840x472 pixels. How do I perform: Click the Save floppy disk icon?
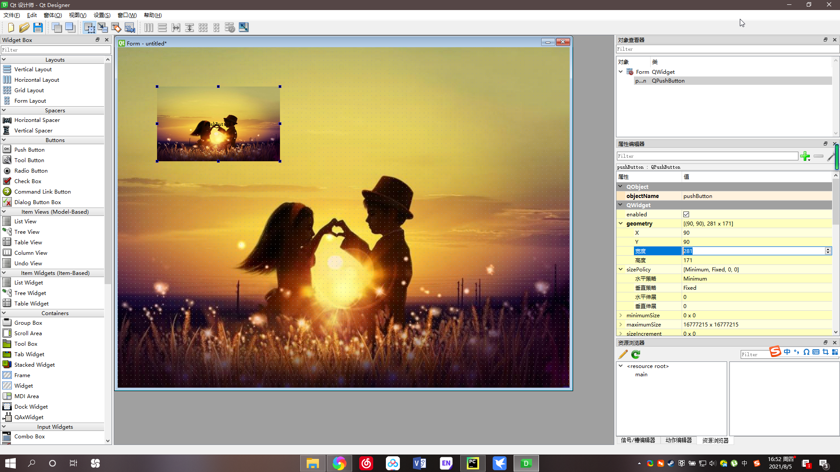(x=38, y=28)
